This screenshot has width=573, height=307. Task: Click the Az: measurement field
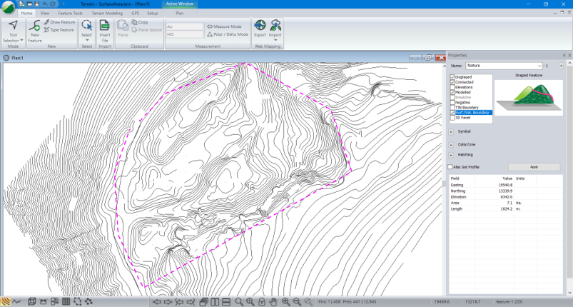pos(185,26)
